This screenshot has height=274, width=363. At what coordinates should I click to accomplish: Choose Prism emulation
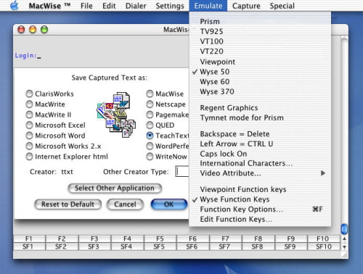click(260, 22)
